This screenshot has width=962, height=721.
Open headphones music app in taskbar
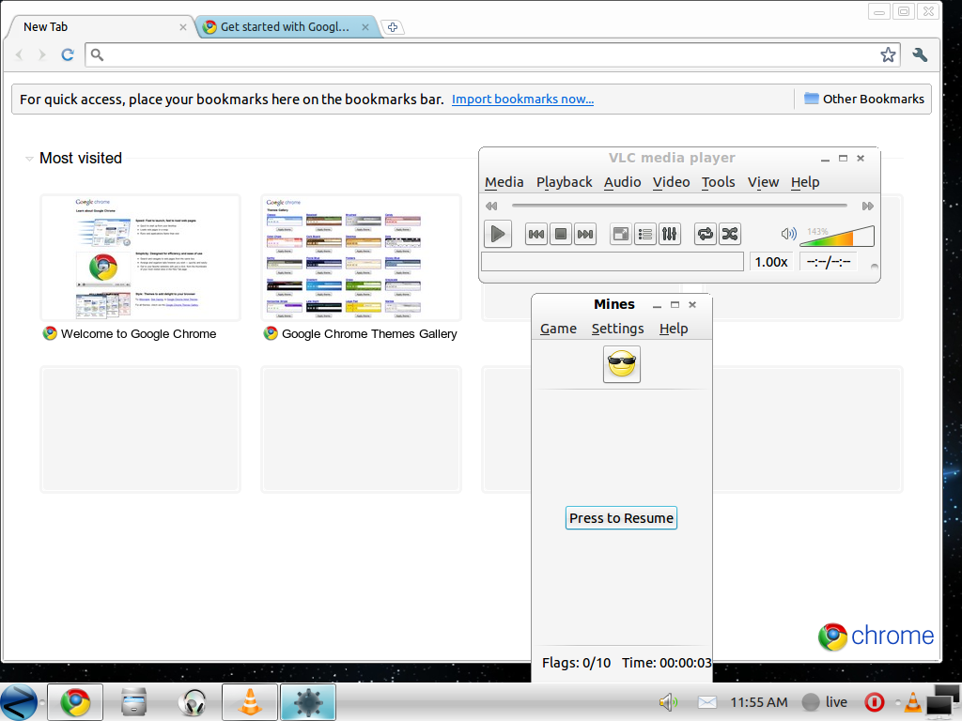point(192,702)
